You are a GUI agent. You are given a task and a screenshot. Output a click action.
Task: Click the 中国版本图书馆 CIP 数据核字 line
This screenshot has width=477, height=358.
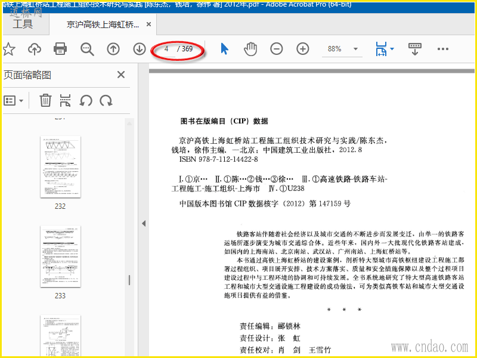(265, 203)
